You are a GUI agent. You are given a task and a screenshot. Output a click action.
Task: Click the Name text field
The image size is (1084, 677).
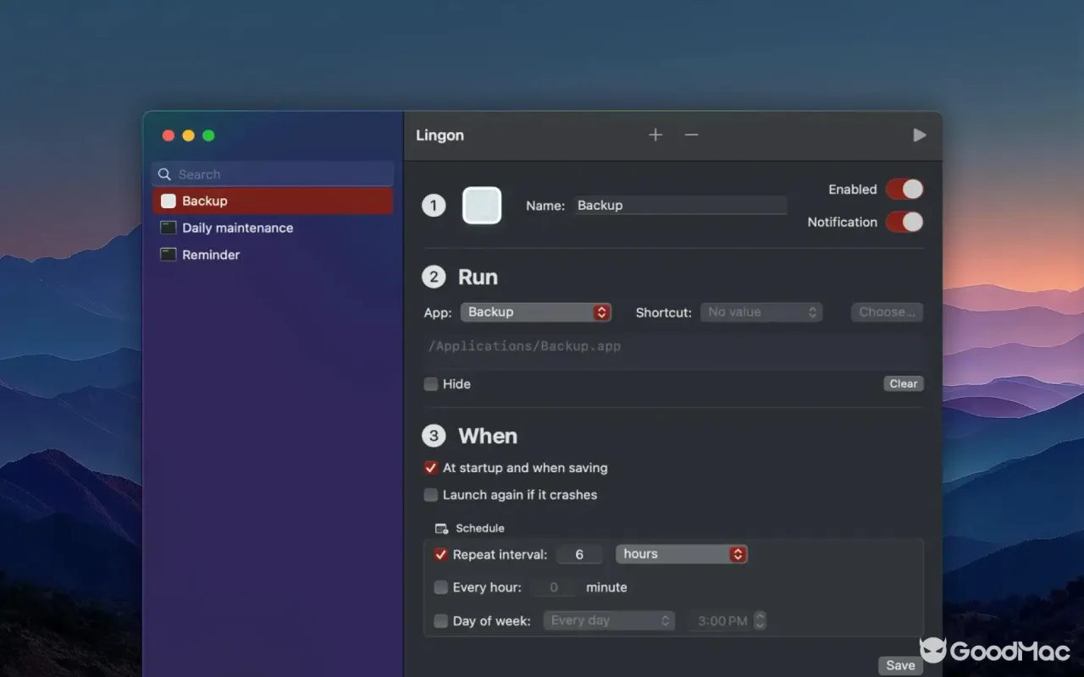pyautogui.click(x=681, y=206)
